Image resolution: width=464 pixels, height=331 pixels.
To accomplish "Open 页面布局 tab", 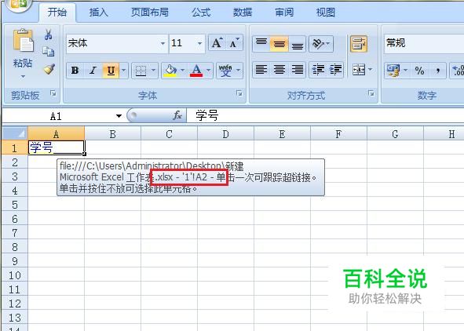I will pos(150,12).
